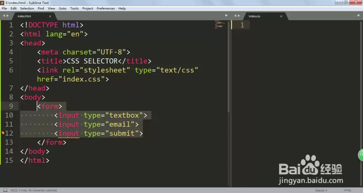Click the green circular badge at right edge
The width and height of the screenshot is (363, 193).
360,155
